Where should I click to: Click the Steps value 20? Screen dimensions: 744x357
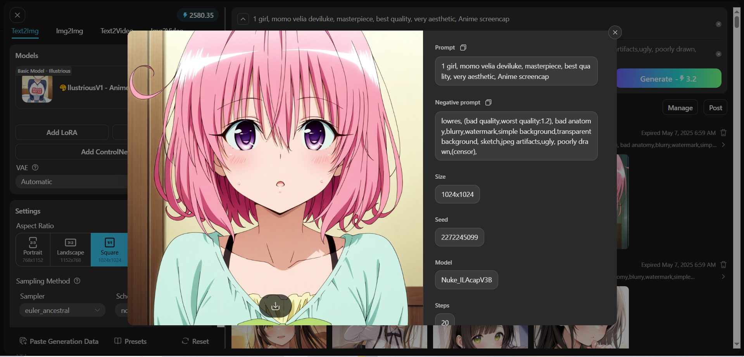pyautogui.click(x=445, y=320)
